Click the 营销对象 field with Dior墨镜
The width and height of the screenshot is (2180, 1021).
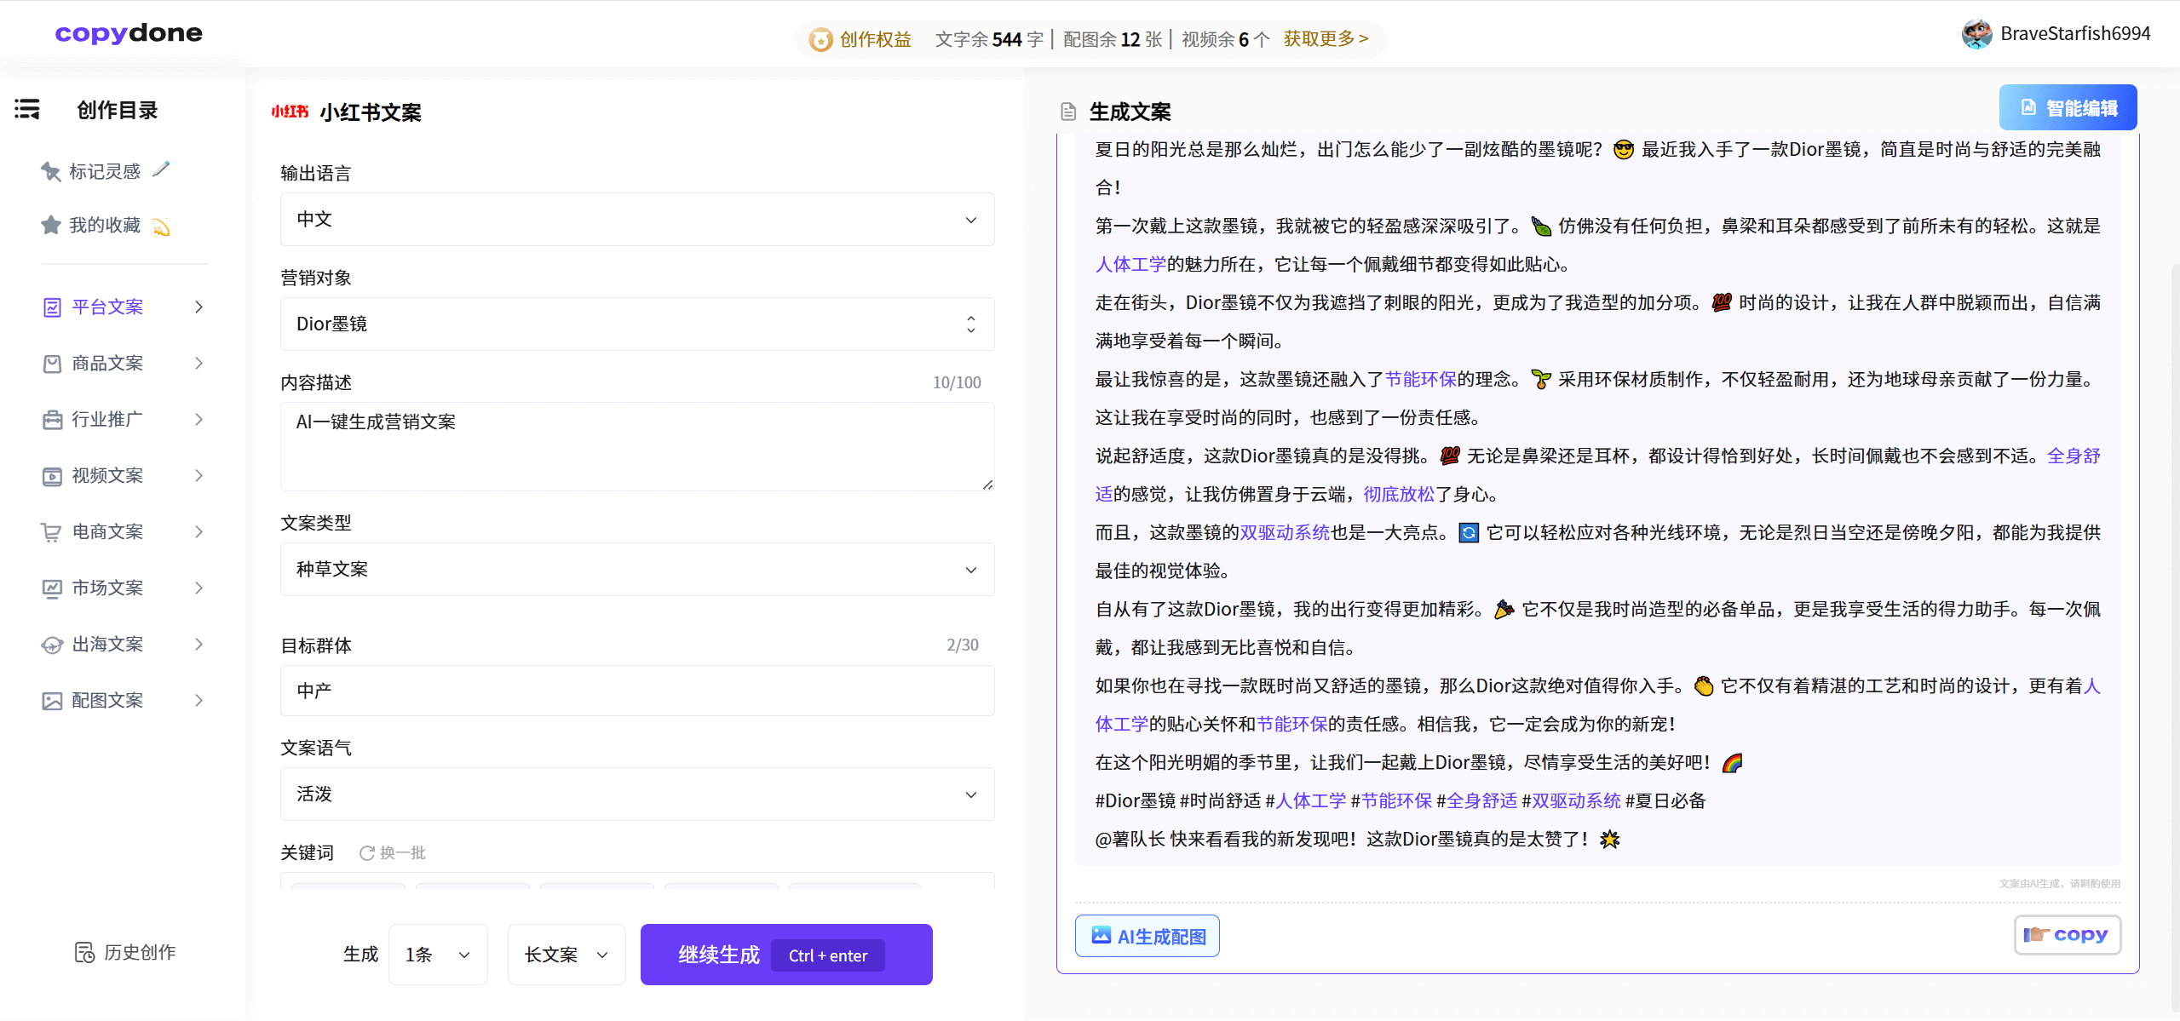tap(637, 324)
